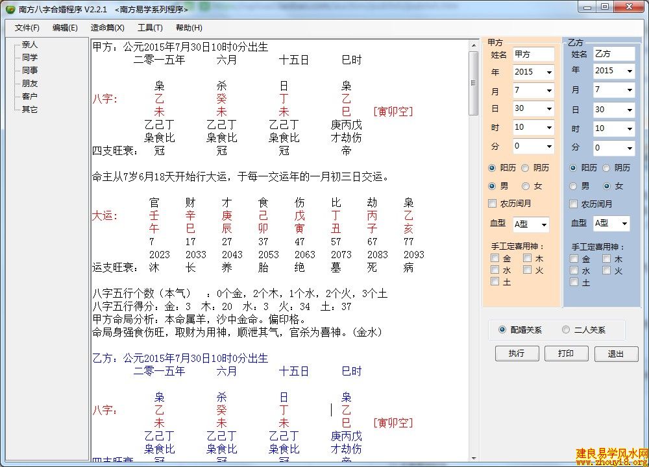
Task: Open 乙方 hour dropdown
Action: click(x=630, y=128)
